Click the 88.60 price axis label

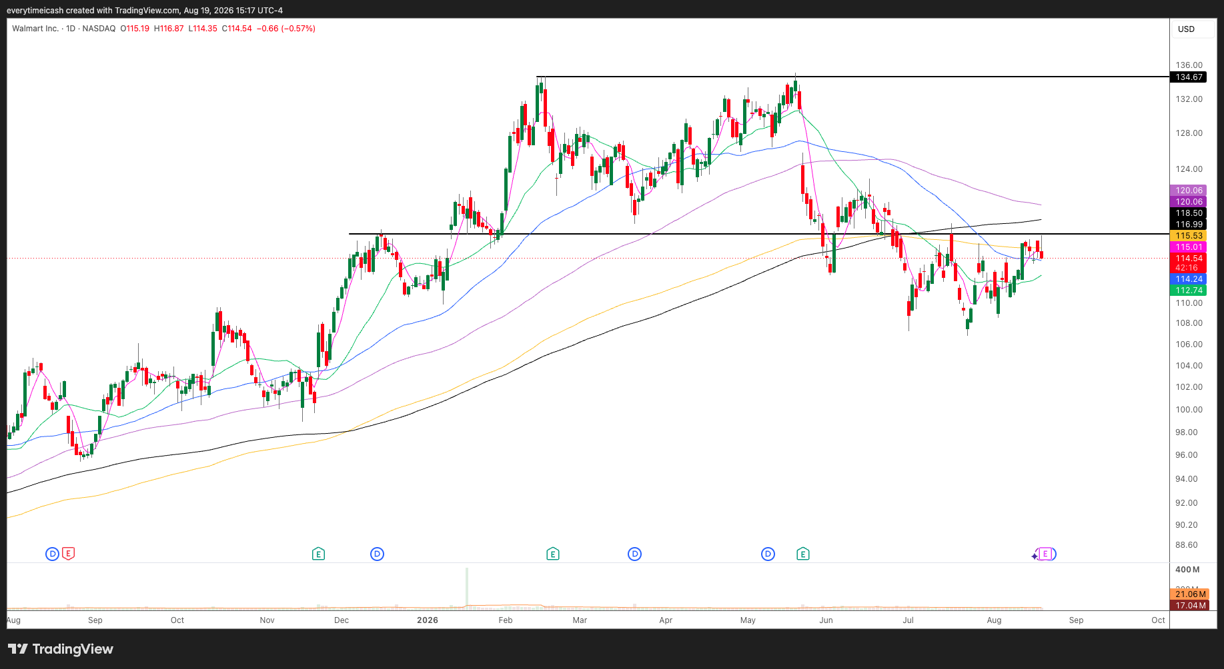point(1187,545)
